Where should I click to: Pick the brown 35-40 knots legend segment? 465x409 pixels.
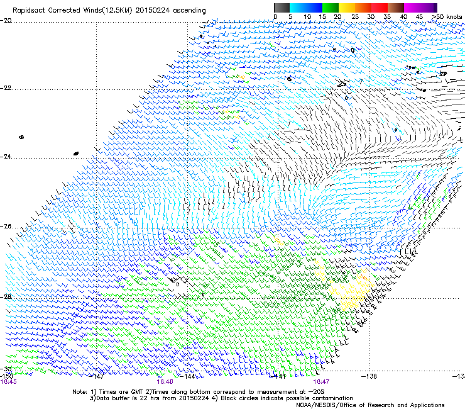coord(396,8)
